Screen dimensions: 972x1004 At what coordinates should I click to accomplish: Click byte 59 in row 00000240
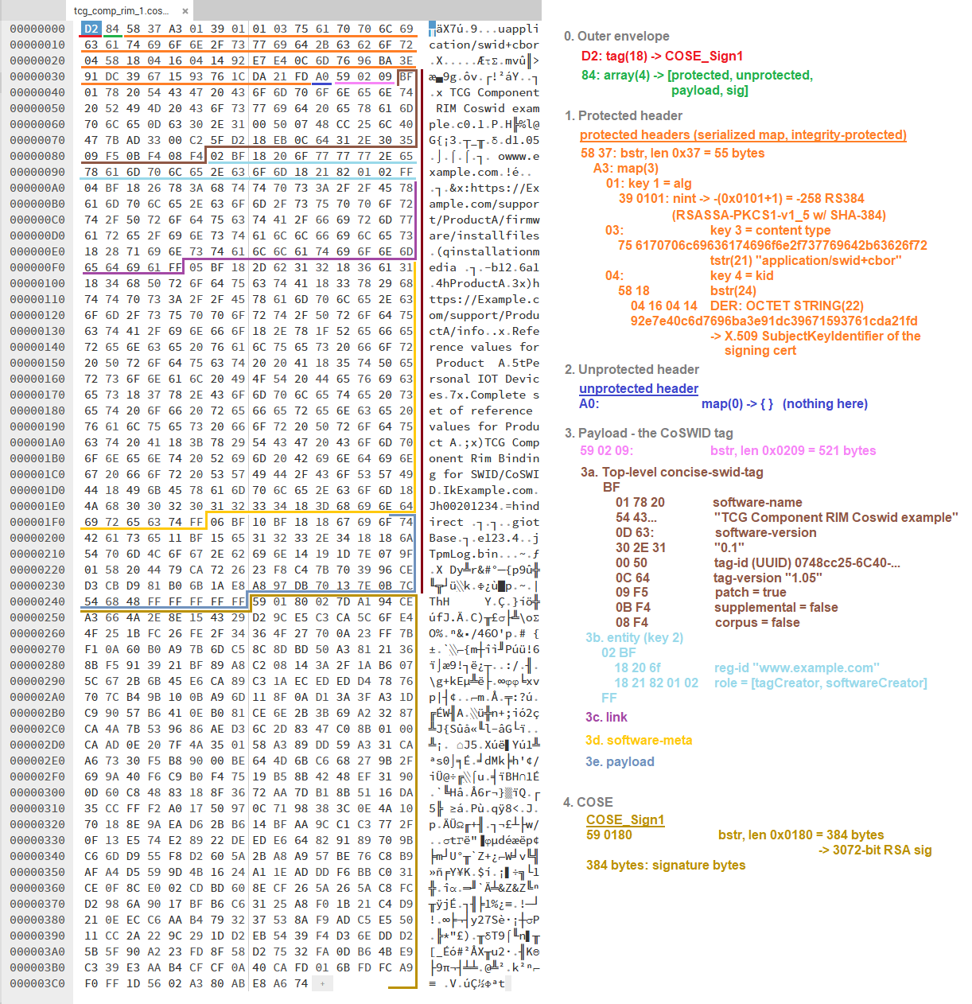(259, 601)
